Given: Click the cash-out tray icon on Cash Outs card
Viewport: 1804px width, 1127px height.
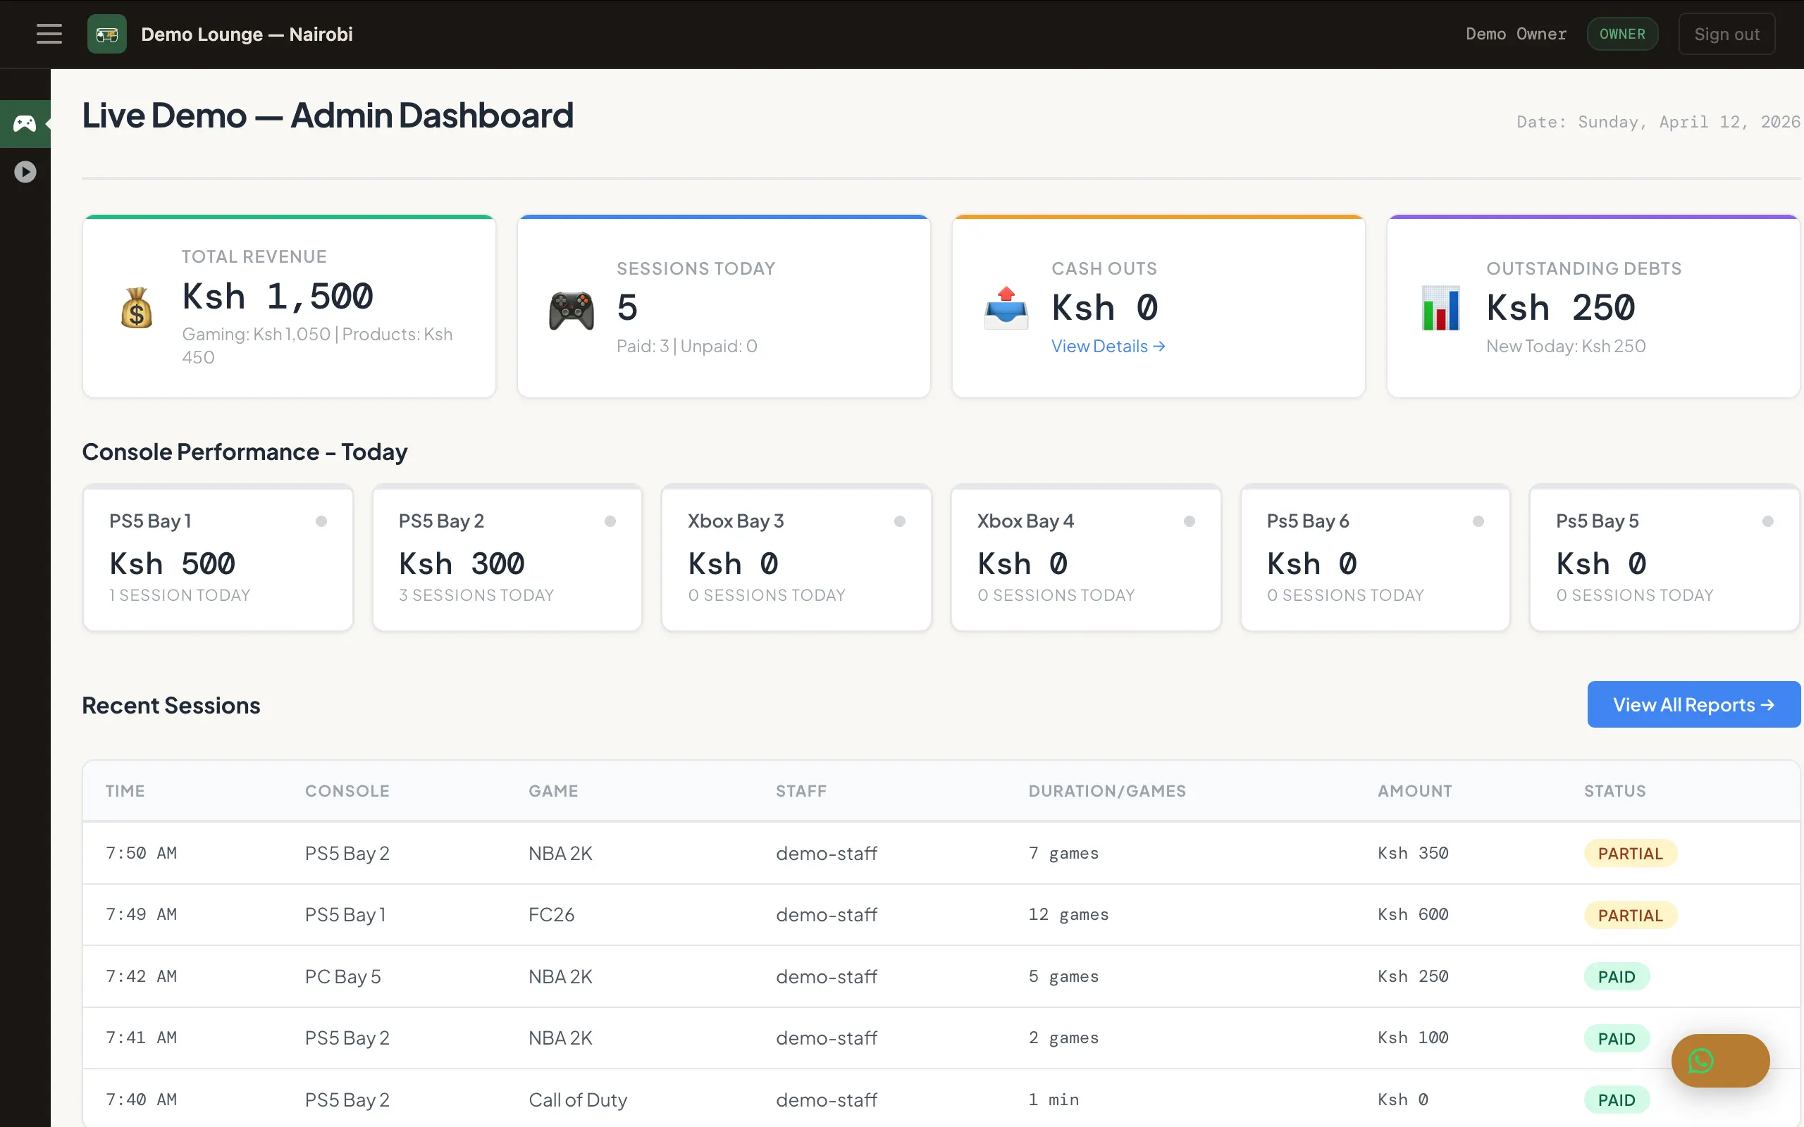Looking at the screenshot, I should click(x=1006, y=307).
